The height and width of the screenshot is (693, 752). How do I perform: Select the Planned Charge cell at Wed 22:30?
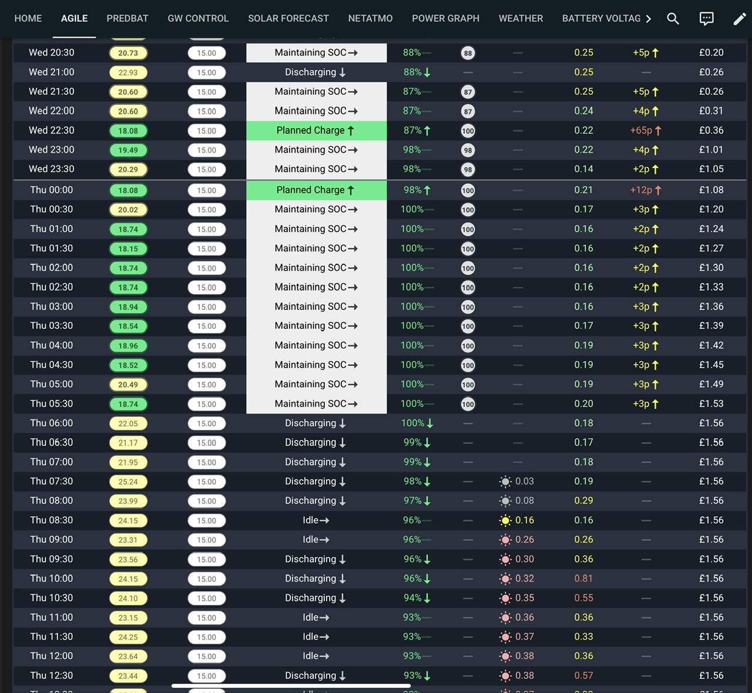(x=316, y=130)
